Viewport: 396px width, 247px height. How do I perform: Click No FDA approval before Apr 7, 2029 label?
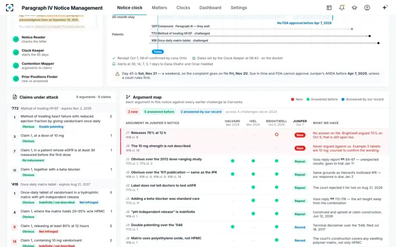304,23
